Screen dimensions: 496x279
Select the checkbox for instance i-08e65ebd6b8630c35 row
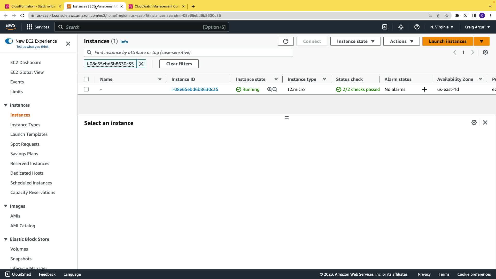click(86, 89)
